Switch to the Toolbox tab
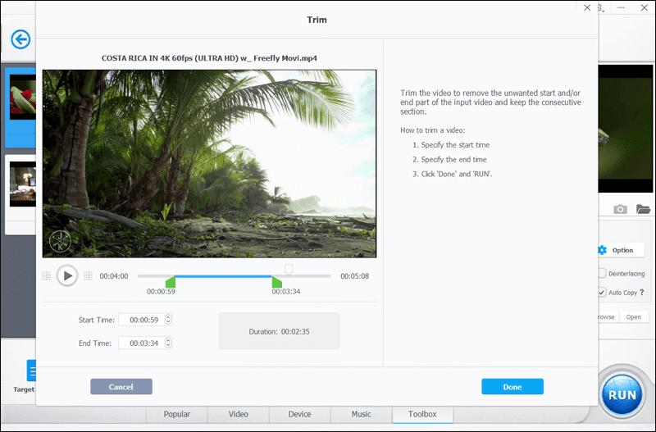The width and height of the screenshot is (656, 432). [x=422, y=414]
